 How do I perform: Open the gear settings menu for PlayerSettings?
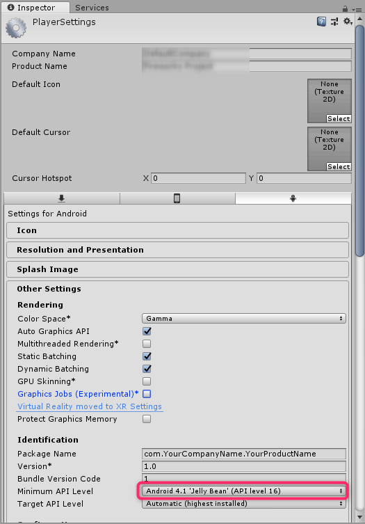(348, 22)
